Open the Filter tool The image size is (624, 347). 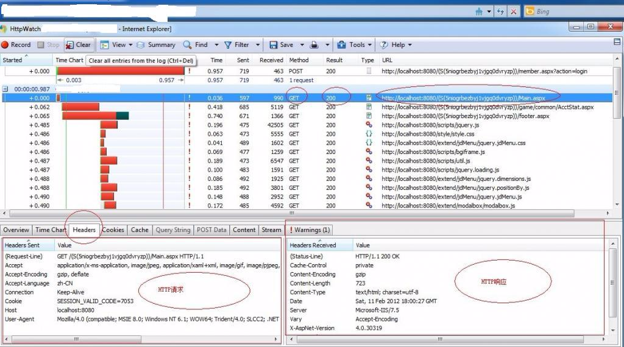click(x=237, y=45)
